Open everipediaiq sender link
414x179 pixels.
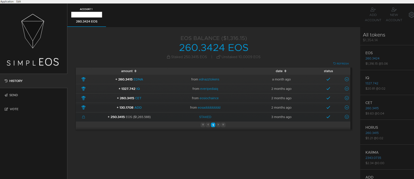point(209,89)
